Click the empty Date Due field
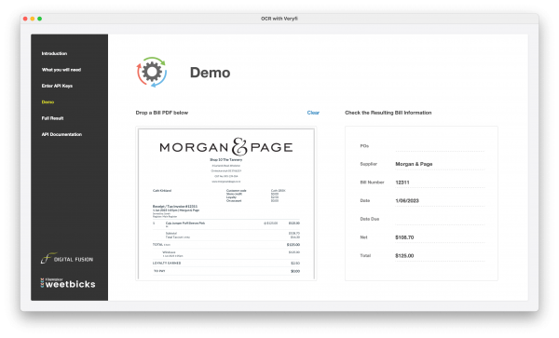The height and width of the screenshot is (338, 559). (440, 219)
